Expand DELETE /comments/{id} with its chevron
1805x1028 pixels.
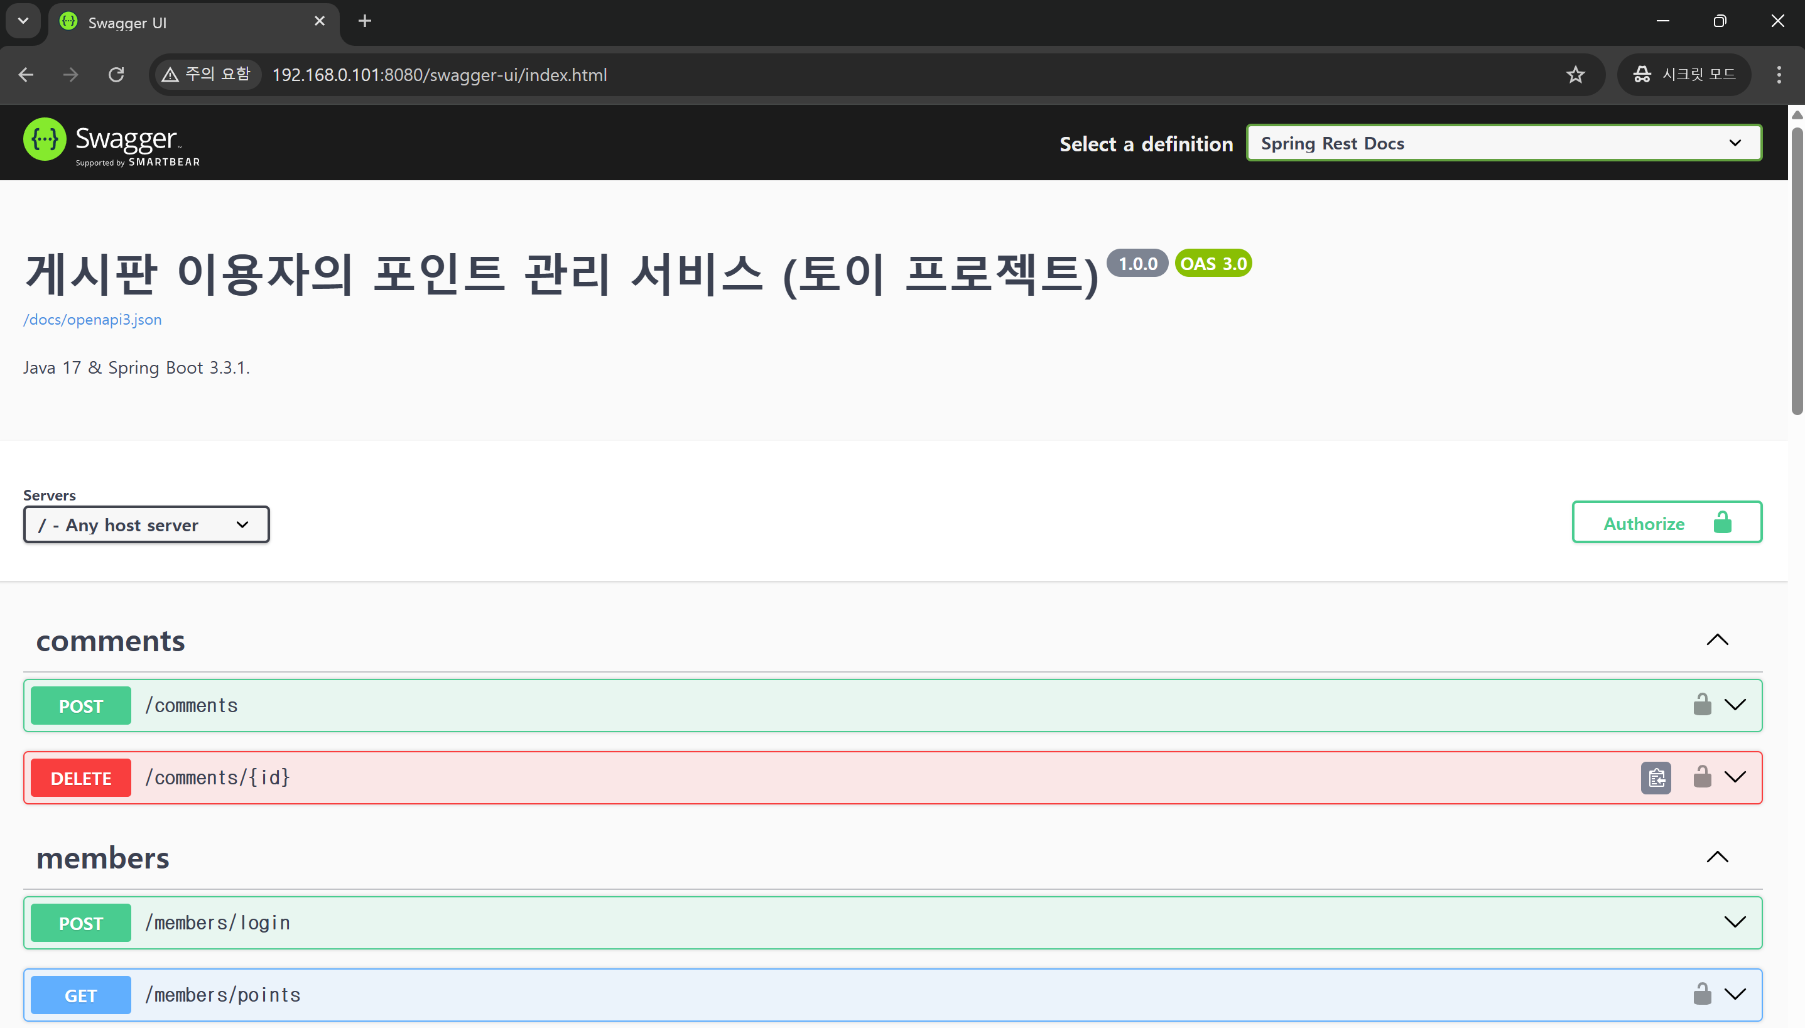click(x=1735, y=777)
